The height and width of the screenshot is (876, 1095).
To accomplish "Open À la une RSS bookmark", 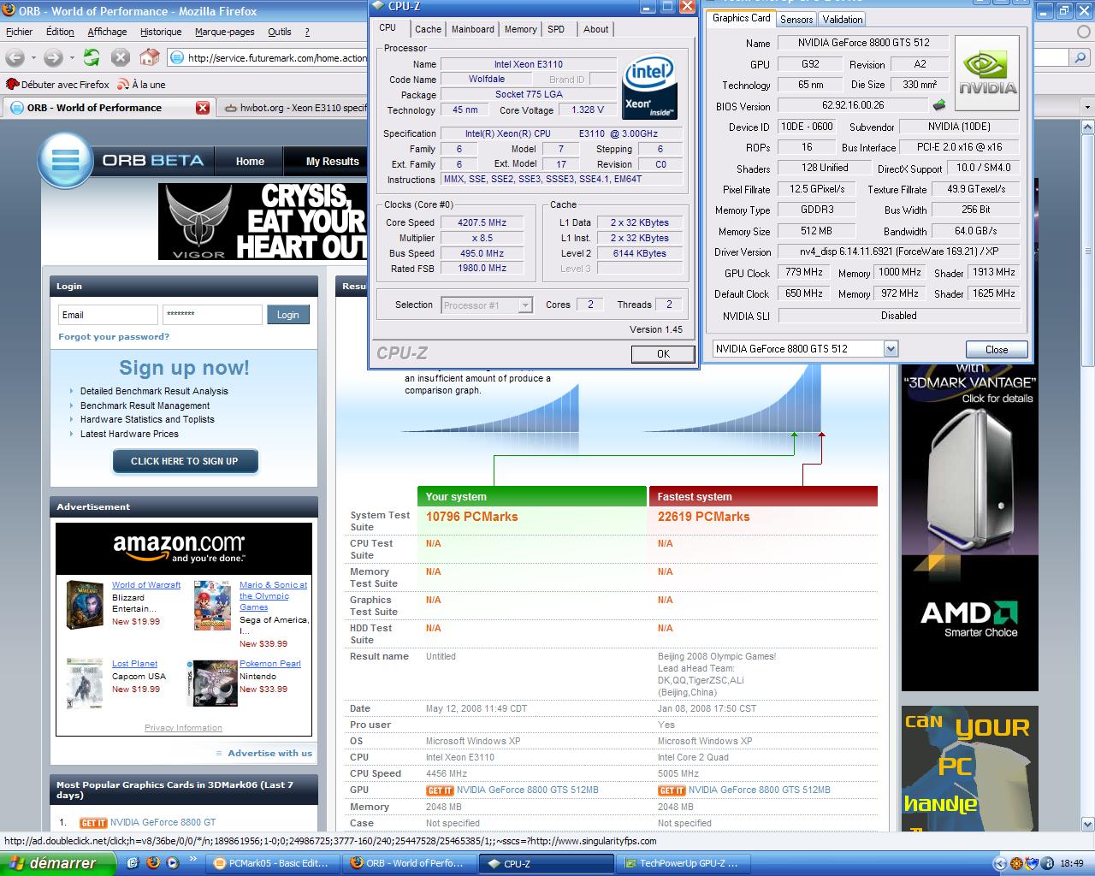I will (x=141, y=85).
